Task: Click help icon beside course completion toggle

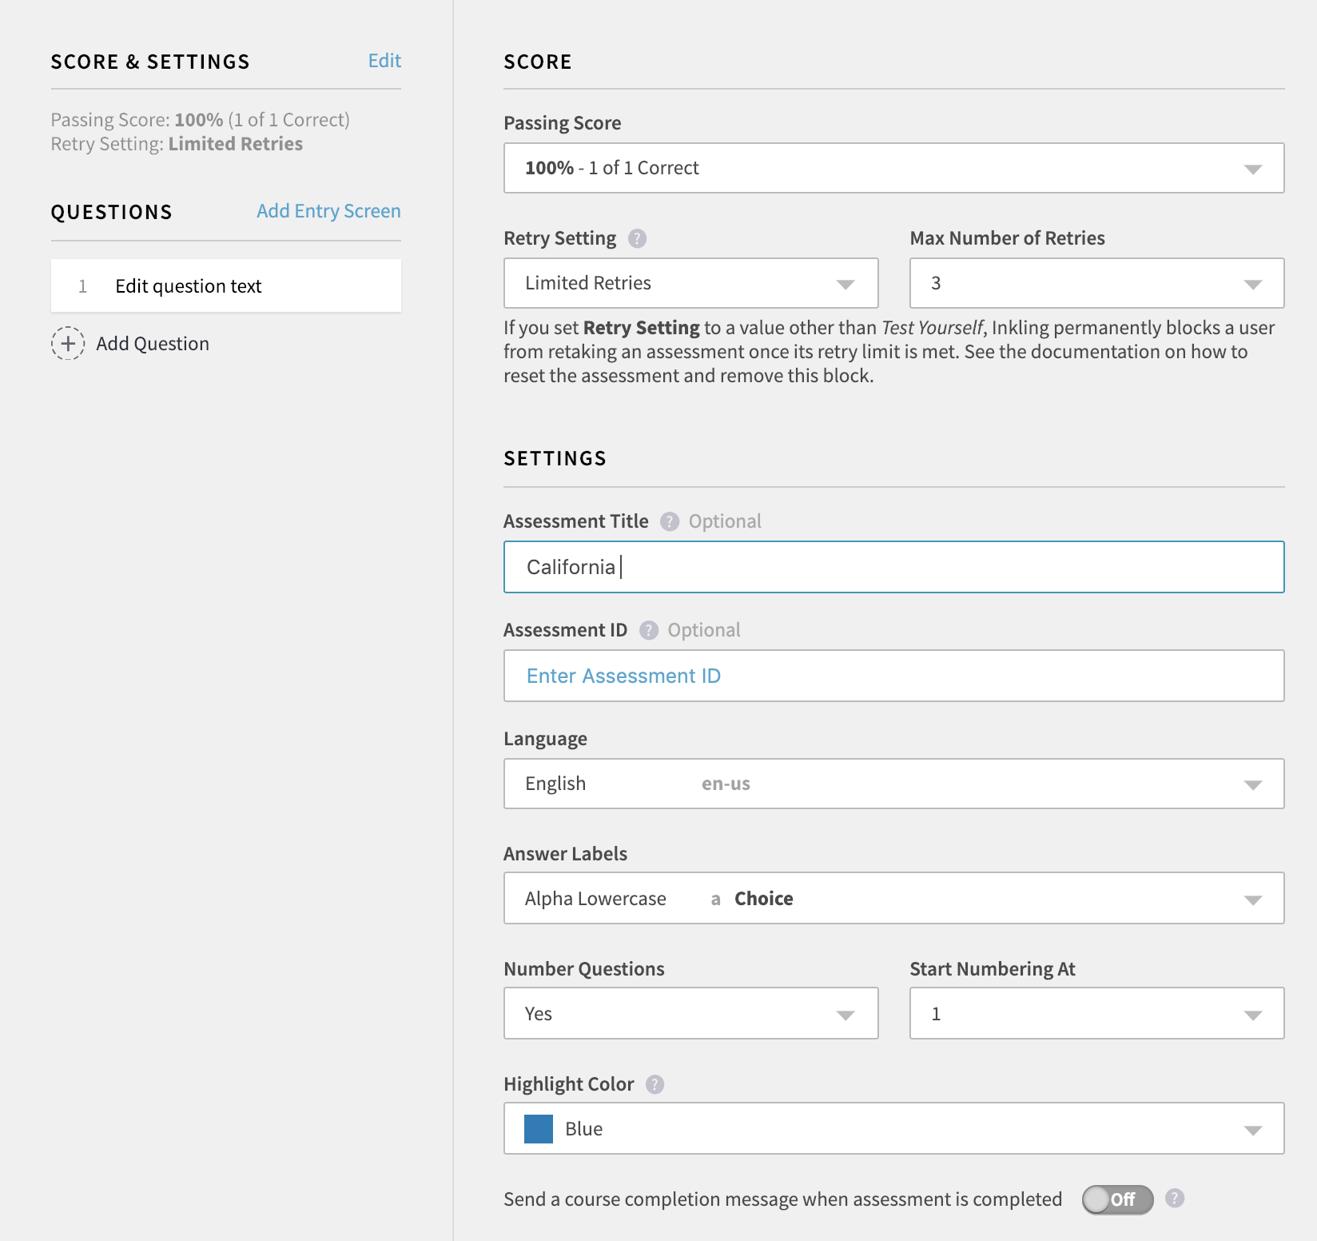Action: pyautogui.click(x=1174, y=1198)
